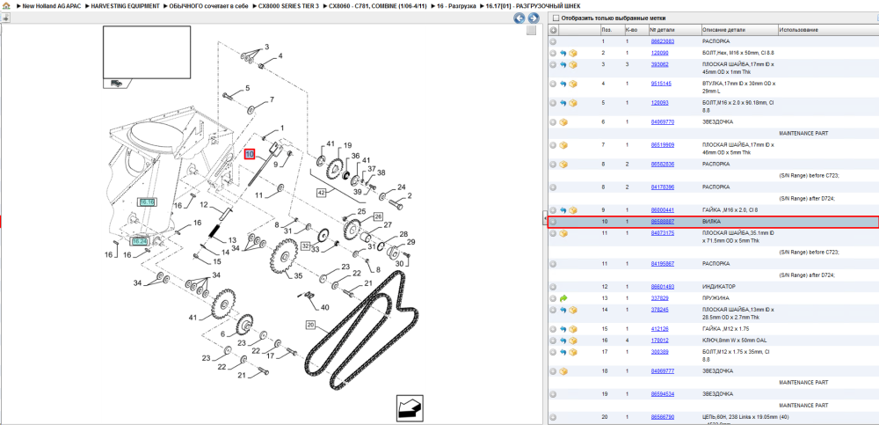Screen dimensions: 879x425
Task: Click blue replacement arrow for part 9515145
Action: click(x=563, y=84)
